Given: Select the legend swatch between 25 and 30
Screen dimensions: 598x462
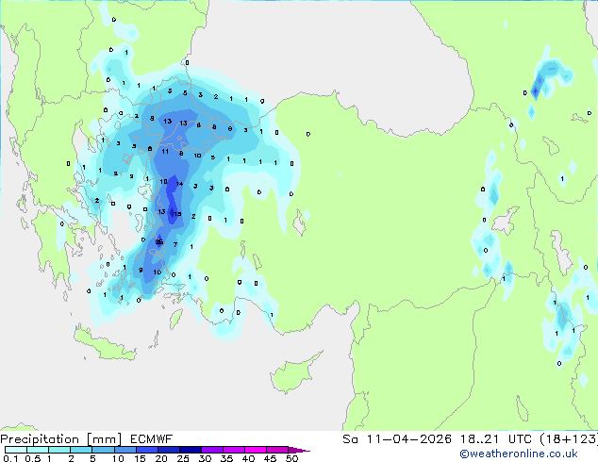Looking at the screenshot, I should pos(190,450).
